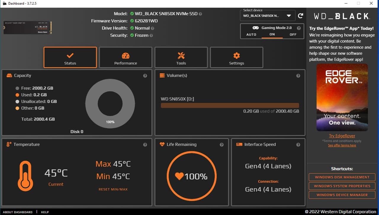Click the EdgeRover advertisement image
379x215 pixels.
(x=342, y=97)
